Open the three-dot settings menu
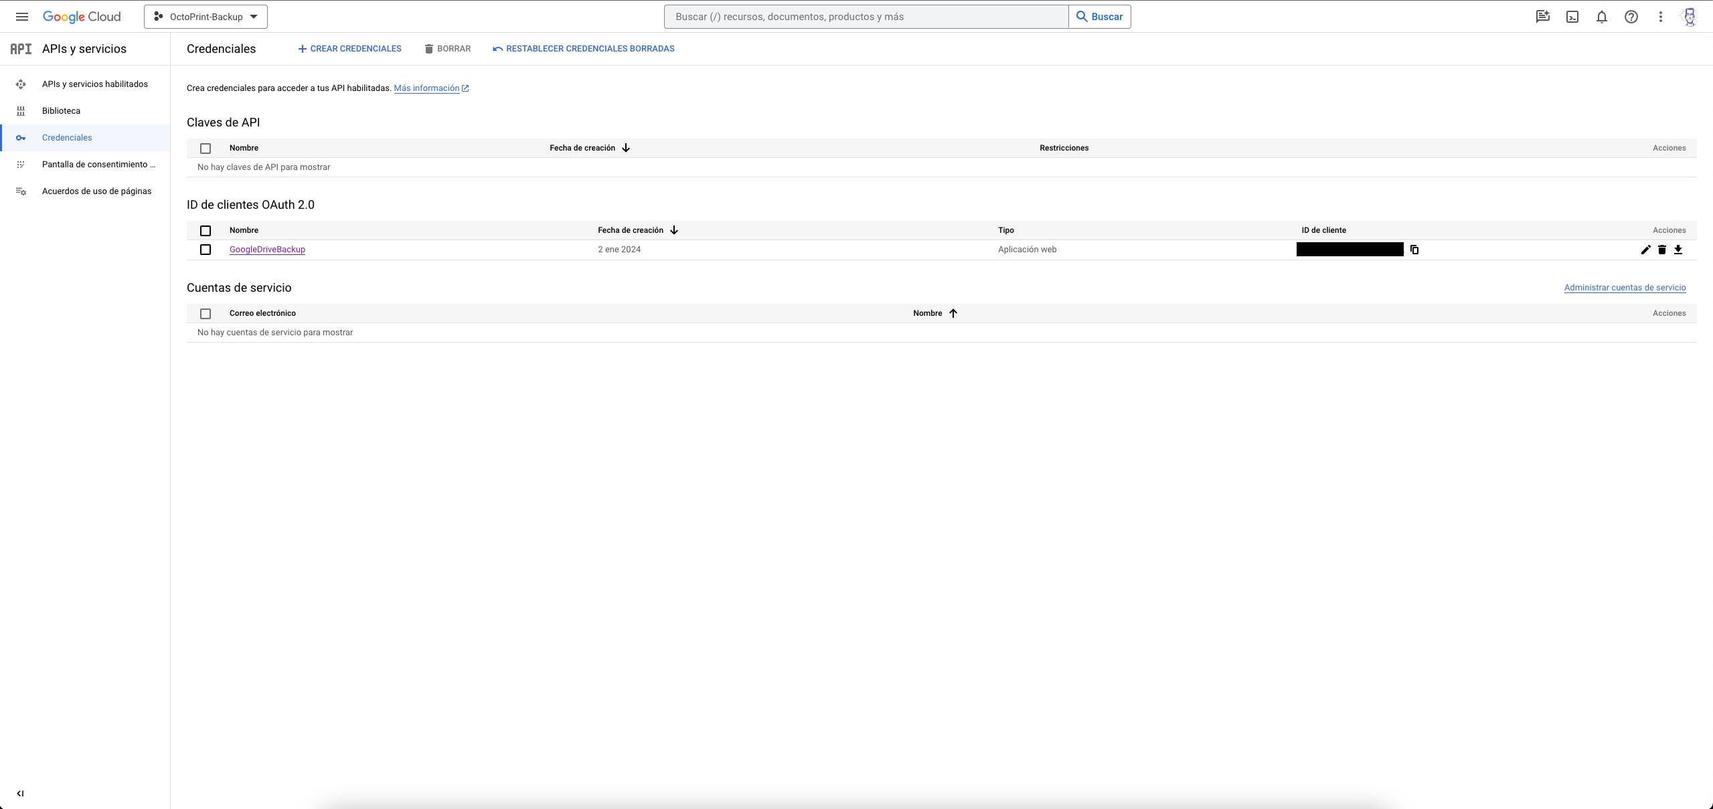Viewport: 1713px width, 809px height. click(x=1661, y=17)
